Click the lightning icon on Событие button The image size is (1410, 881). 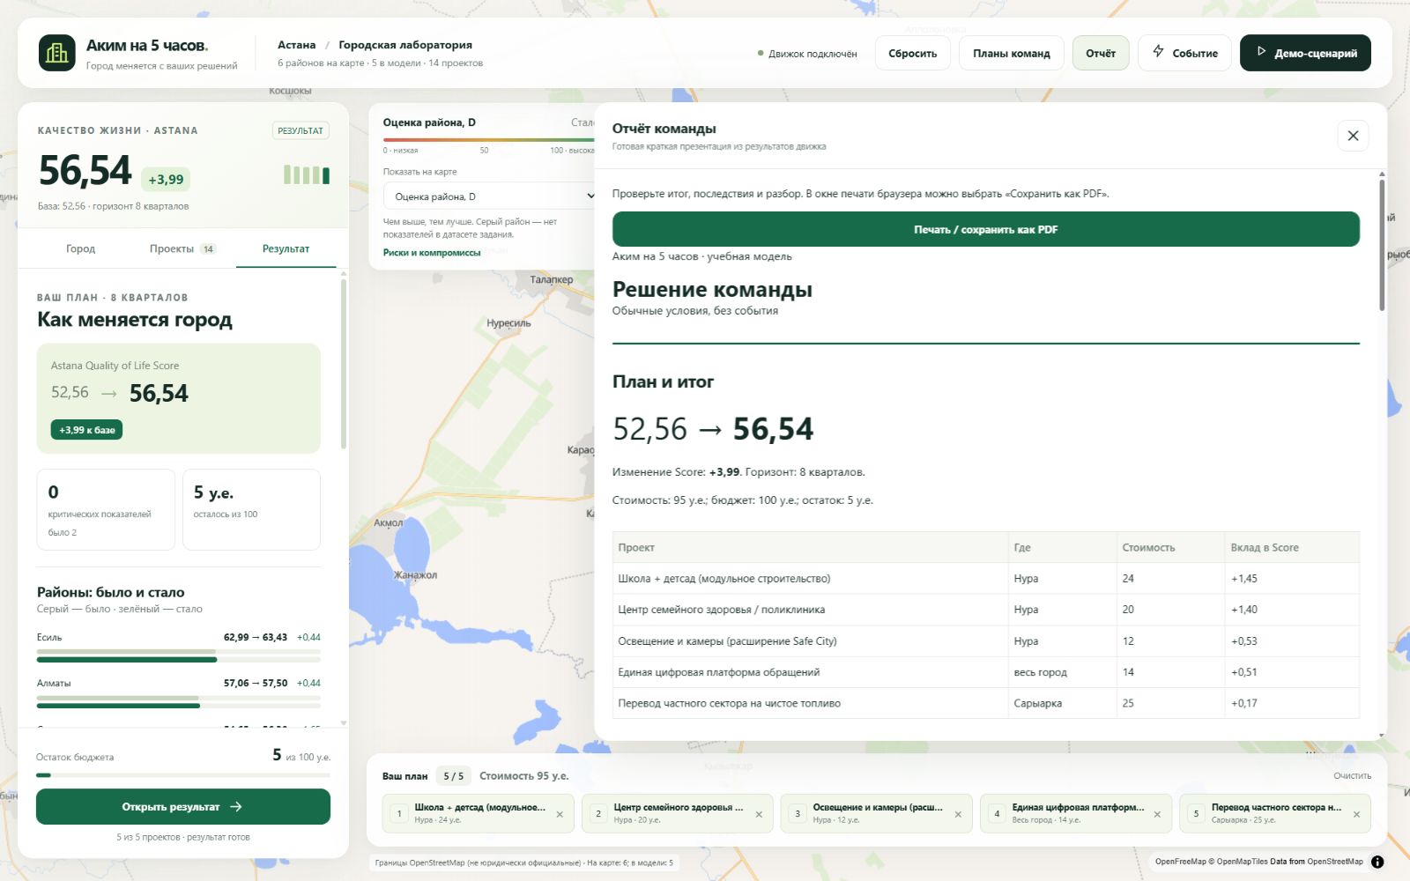tap(1158, 52)
